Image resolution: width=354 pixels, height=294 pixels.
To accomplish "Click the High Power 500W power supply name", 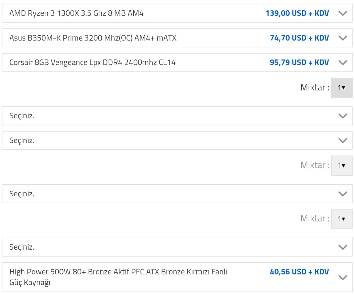I will (118, 277).
